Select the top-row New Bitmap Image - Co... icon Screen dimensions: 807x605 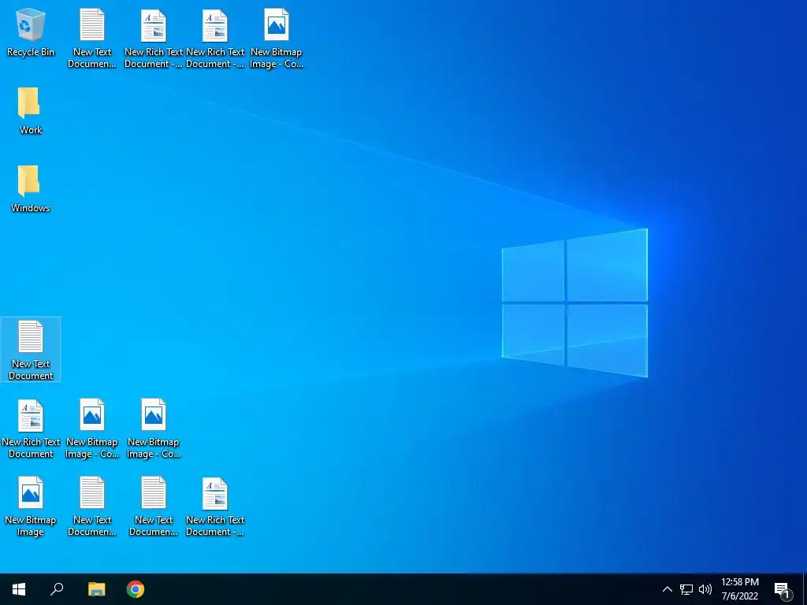point(277,38)
